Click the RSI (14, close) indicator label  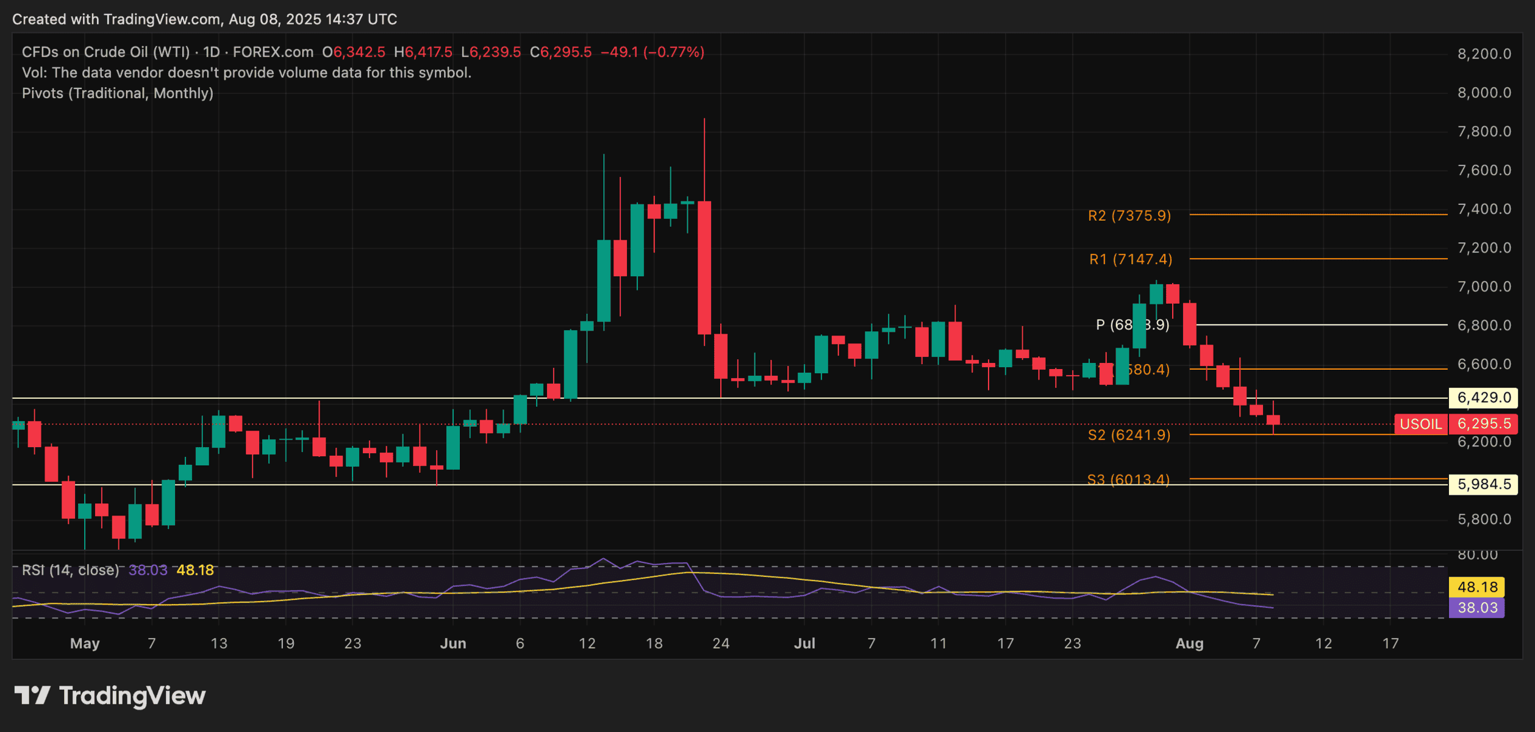click(71, 570)
